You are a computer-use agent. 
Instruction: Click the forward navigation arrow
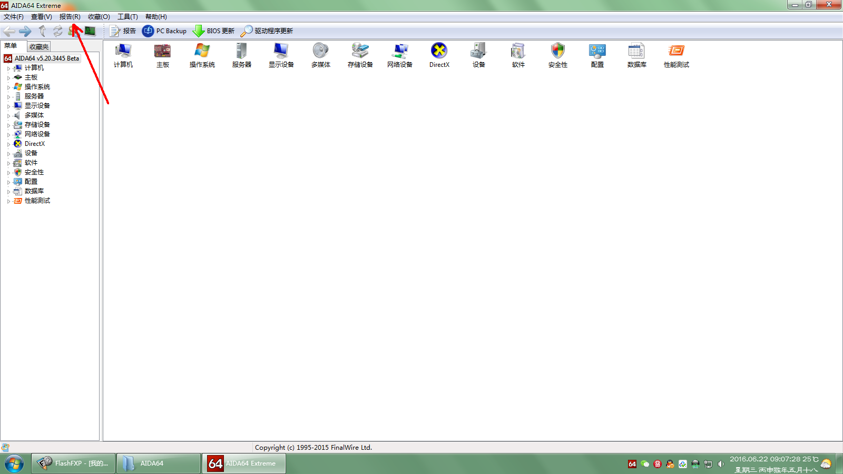(x=25, y=31)
